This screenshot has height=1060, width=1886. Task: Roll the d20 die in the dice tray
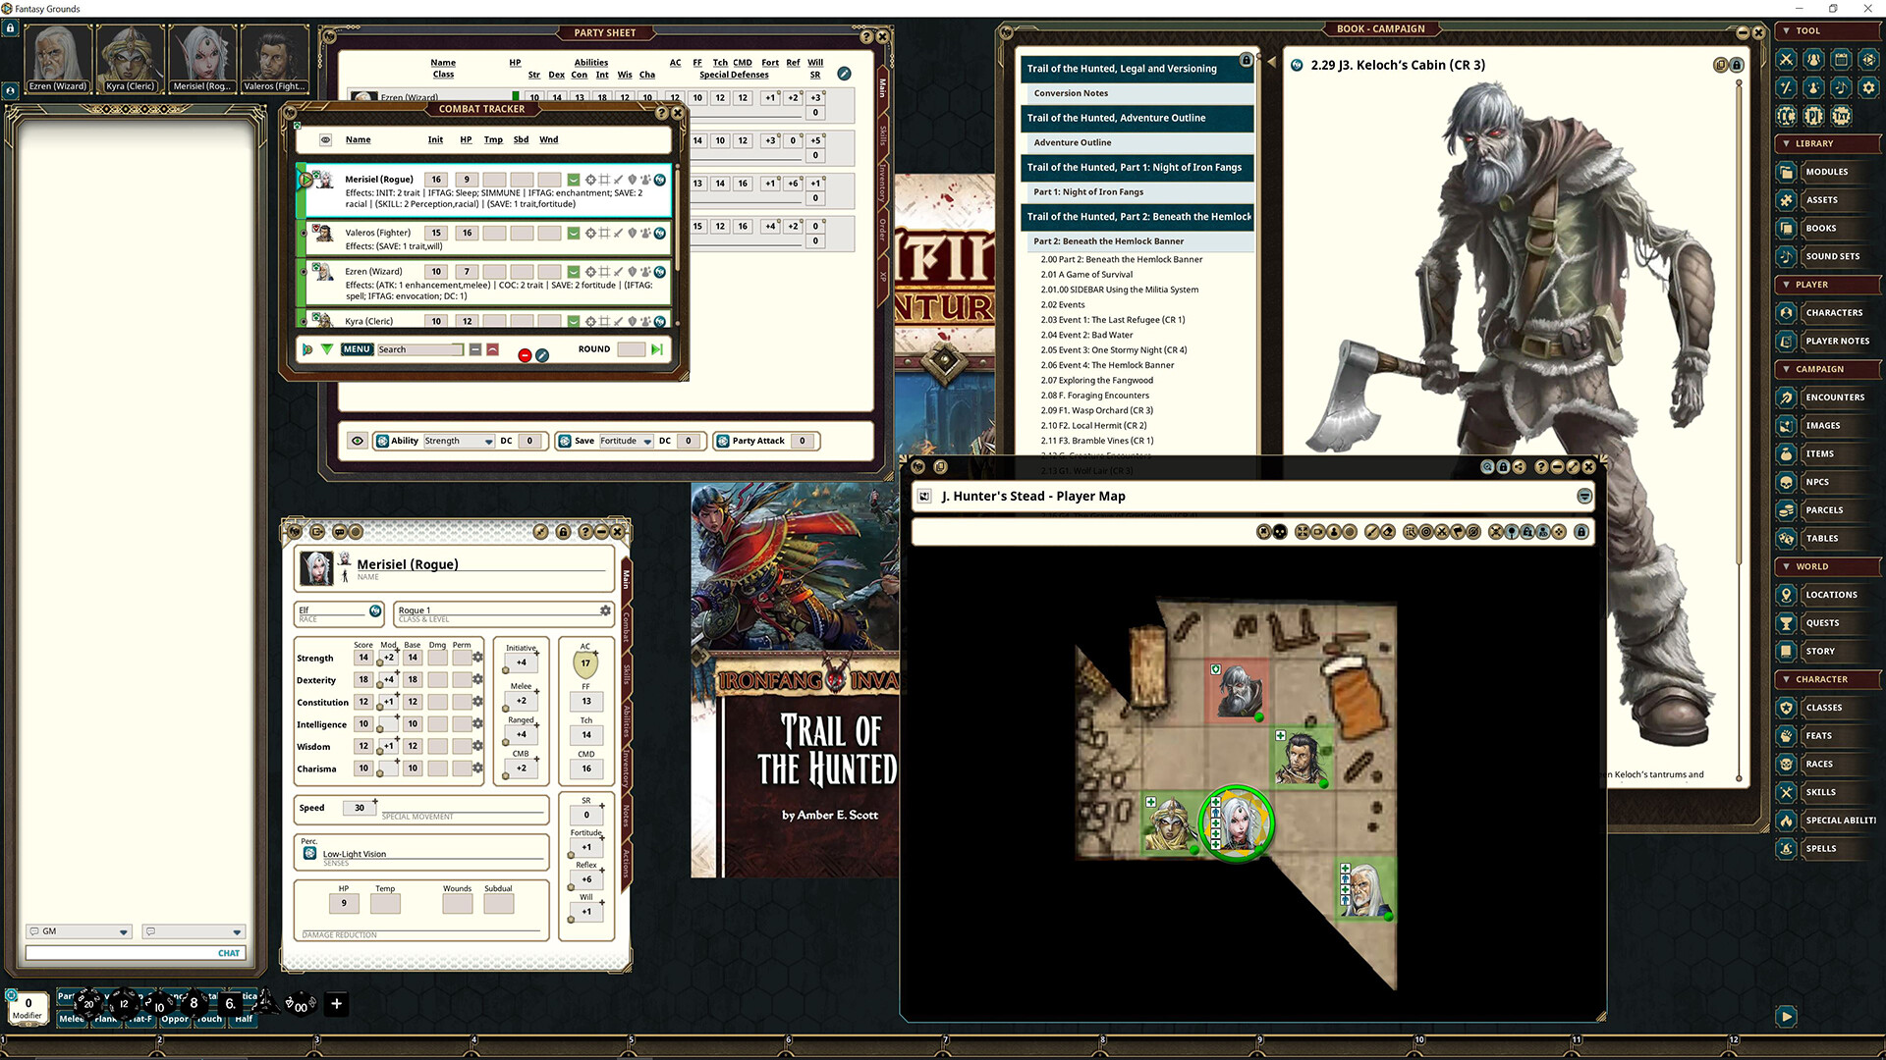click(88, 1004)
